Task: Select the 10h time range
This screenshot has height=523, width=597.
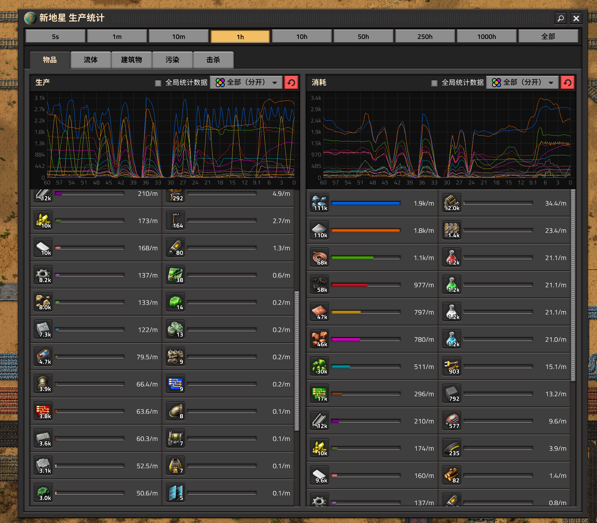Action: [x=302, y=37]
